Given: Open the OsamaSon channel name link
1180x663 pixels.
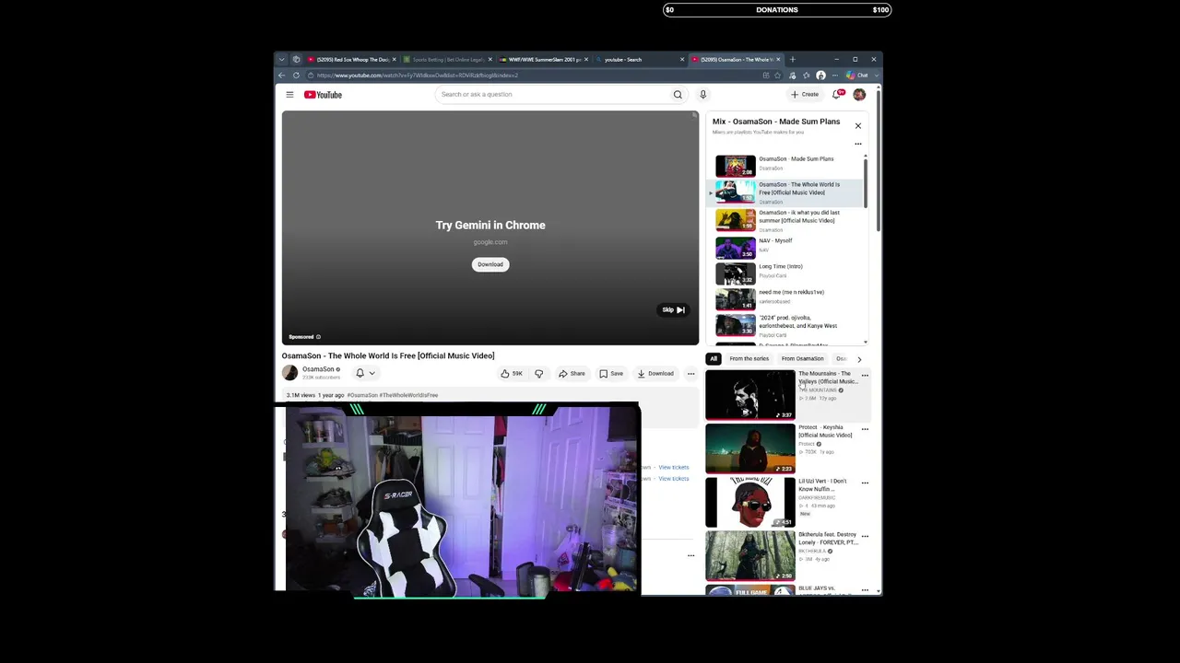Looking at the screenshot, I should point(318,369).
